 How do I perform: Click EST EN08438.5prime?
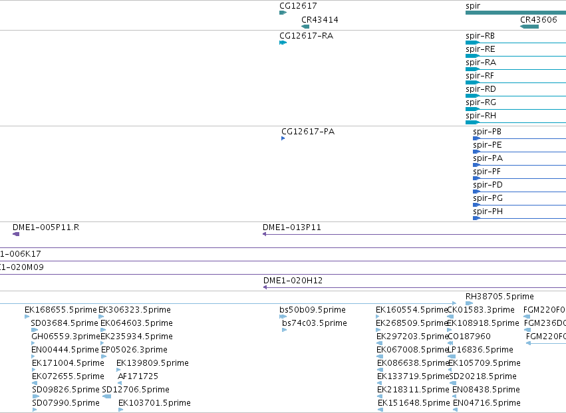pos(486,390)
